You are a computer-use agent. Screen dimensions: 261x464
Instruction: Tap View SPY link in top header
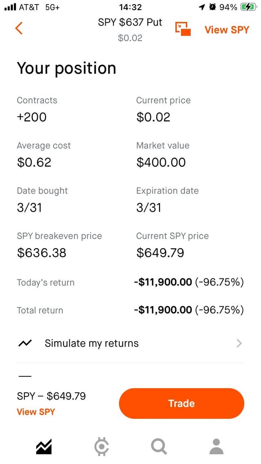[x=226, y=30]
